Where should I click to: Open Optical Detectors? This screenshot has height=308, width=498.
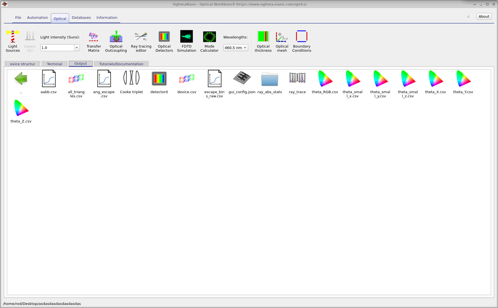(164, 41)
